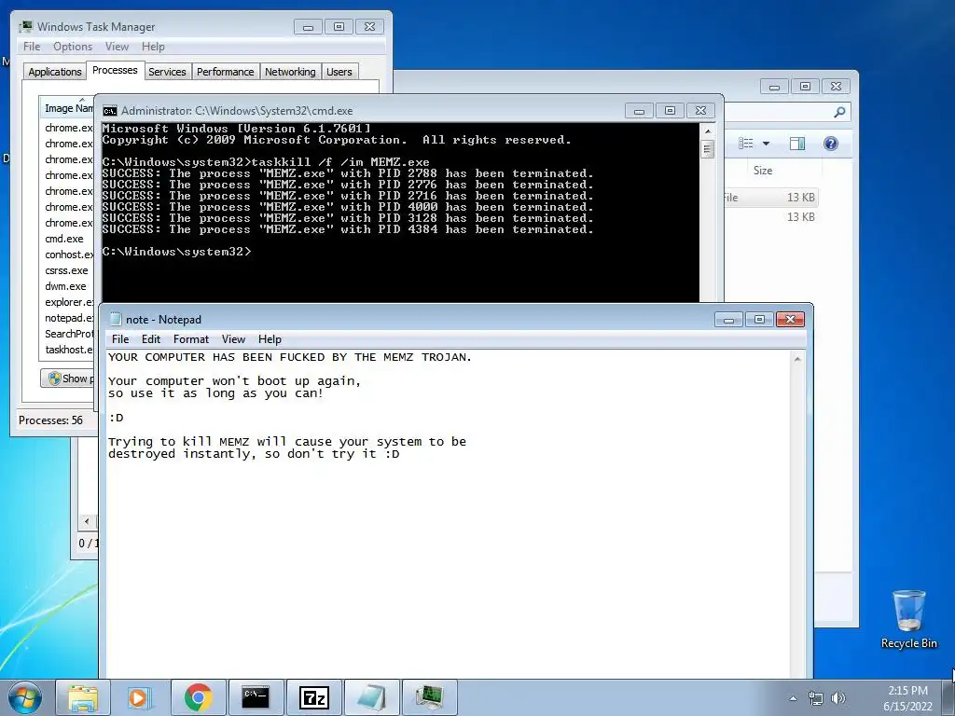The image size is (955, 716).
Task: Select the SearchProtocolHost process row
Action: 67,334
